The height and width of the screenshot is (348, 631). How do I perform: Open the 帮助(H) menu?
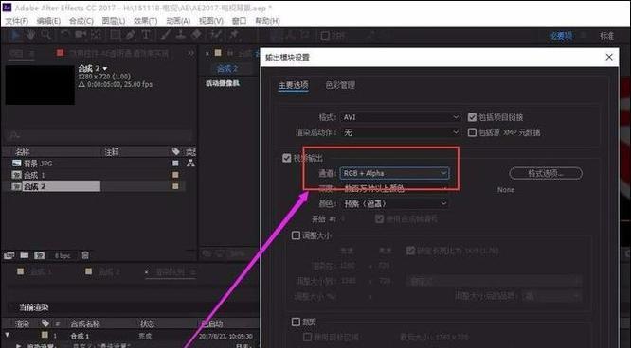(267, 21)
